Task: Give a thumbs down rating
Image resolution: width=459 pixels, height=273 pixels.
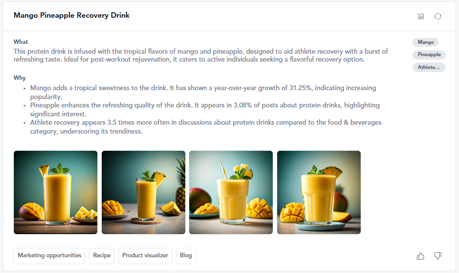Action: [x=438, y=256]
